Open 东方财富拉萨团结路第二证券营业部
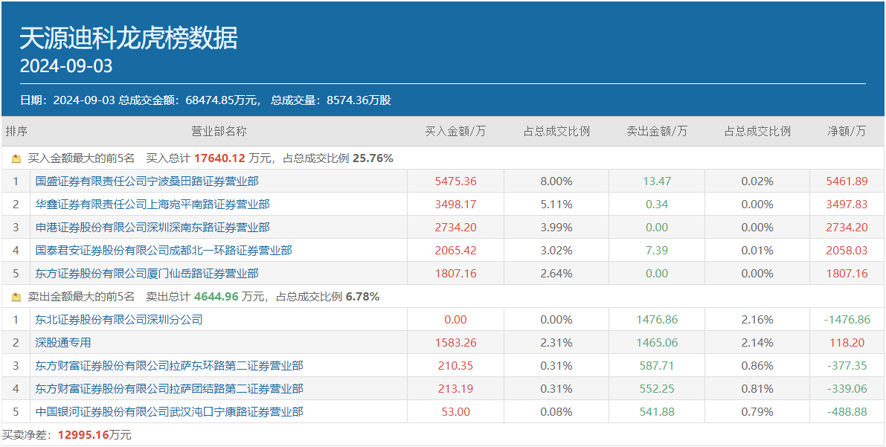886x447 pixels. click(169, 388)
